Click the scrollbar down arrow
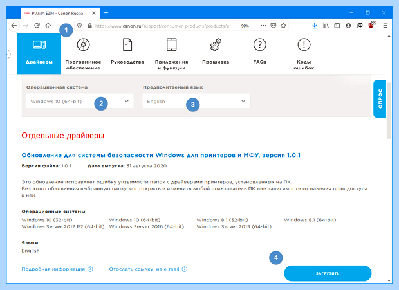Screen dimensions: 399x290 (x=389, y=280)
